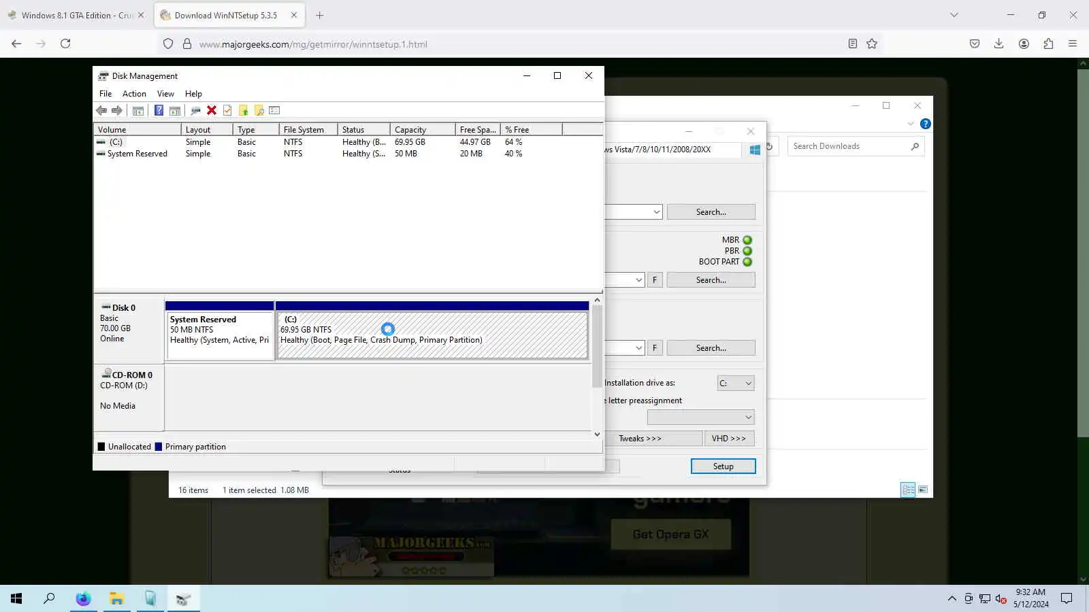The height and width of the screenshot is (612, 1089).
Task: Click the folder with green arrow toolbar icon
Action: coord(243,110)
